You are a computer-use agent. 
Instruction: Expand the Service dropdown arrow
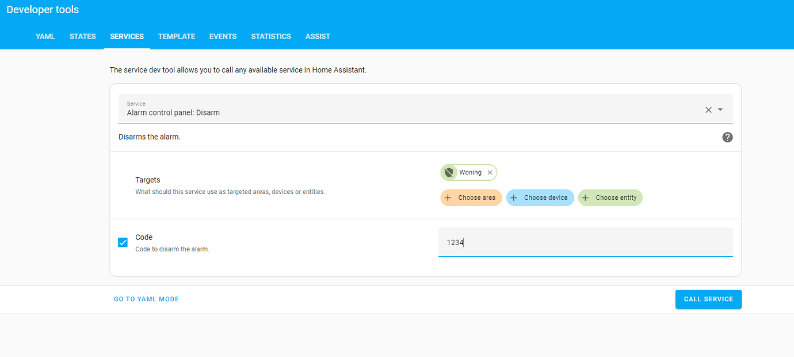720,110
